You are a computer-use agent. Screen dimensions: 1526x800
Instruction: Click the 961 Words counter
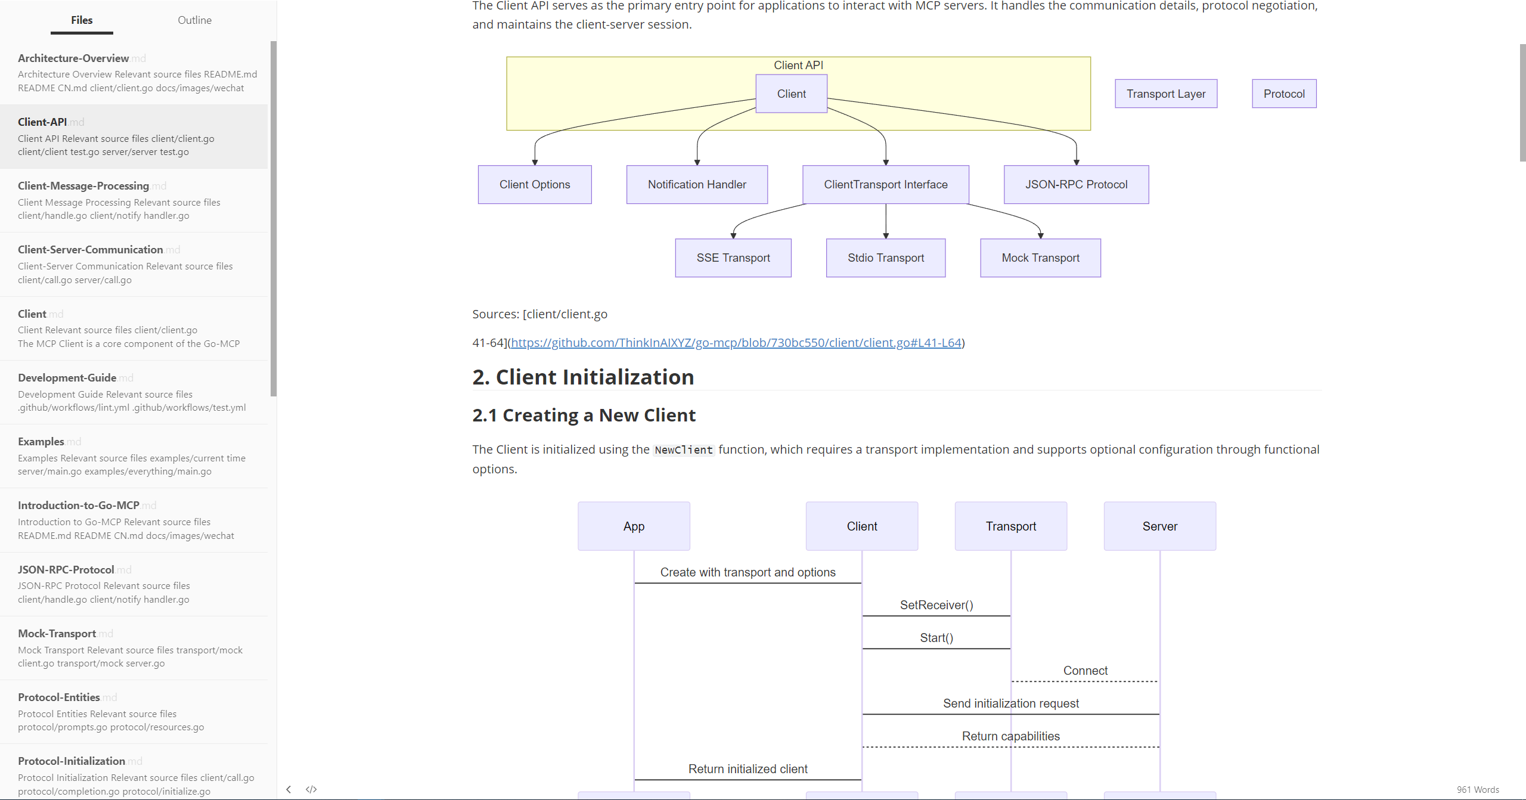(x=1478, y=789)
